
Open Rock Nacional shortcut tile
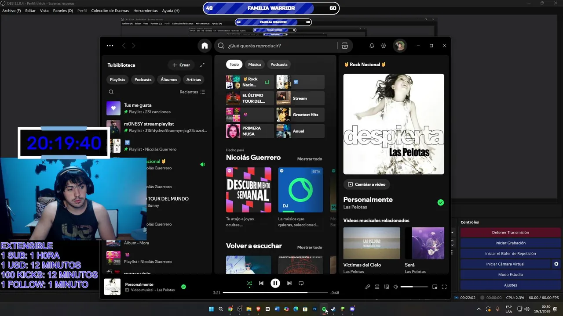tap(250, 82)
